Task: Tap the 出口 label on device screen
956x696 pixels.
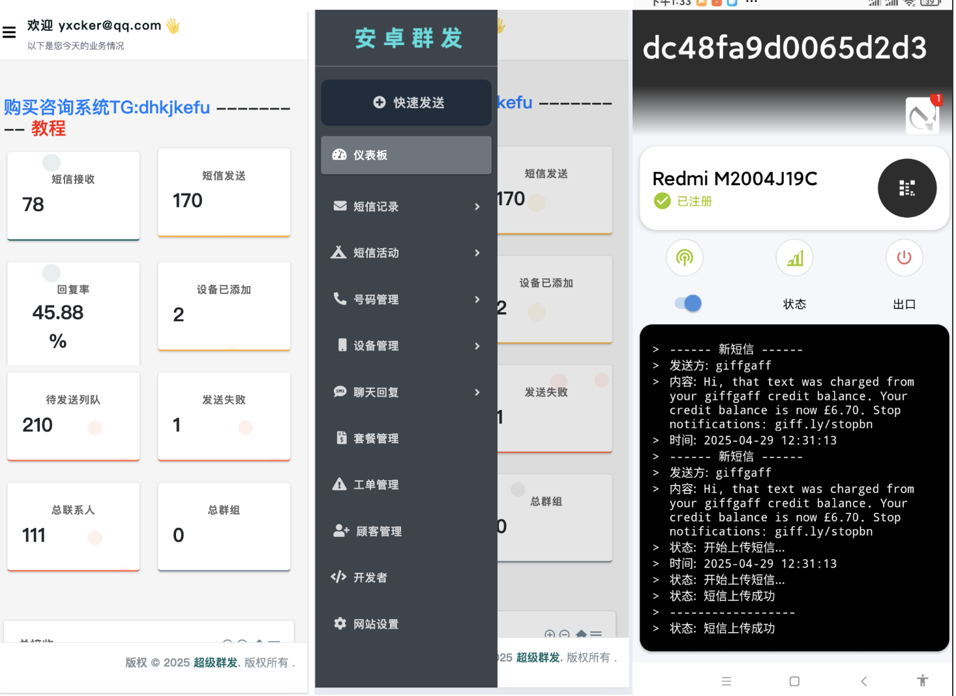Action: (904, 304)
